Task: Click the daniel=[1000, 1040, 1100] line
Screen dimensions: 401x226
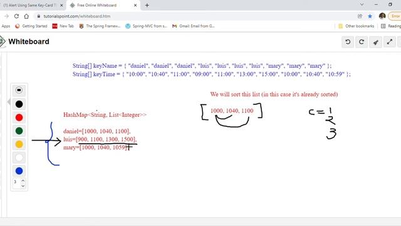Action: pyautogui.click(x=97, y=131)
